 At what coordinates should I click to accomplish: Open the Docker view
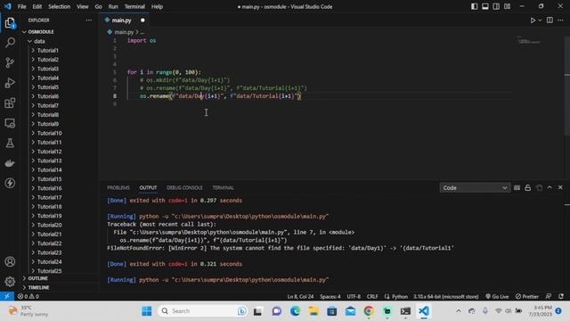[10, 163]
